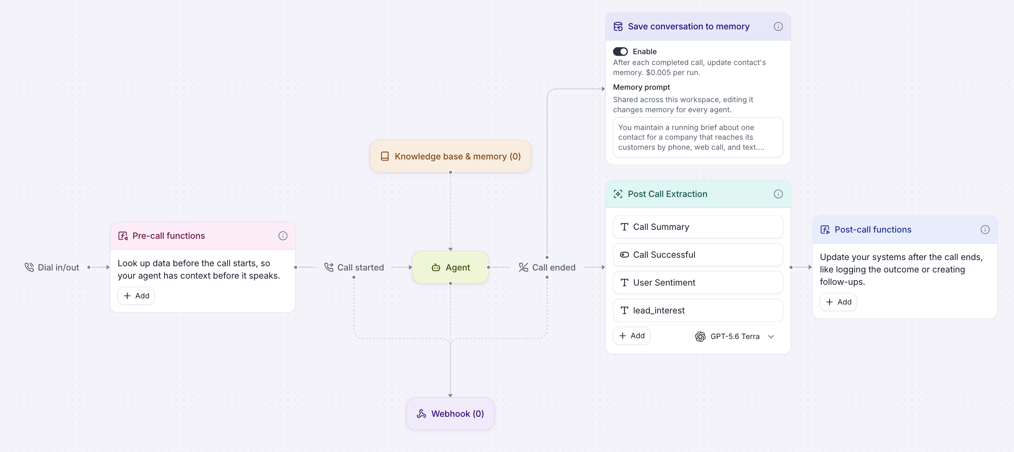Click the Pre-call functions header icon
The height and width of the screenshot is (452, 1014).
[123, 235]
